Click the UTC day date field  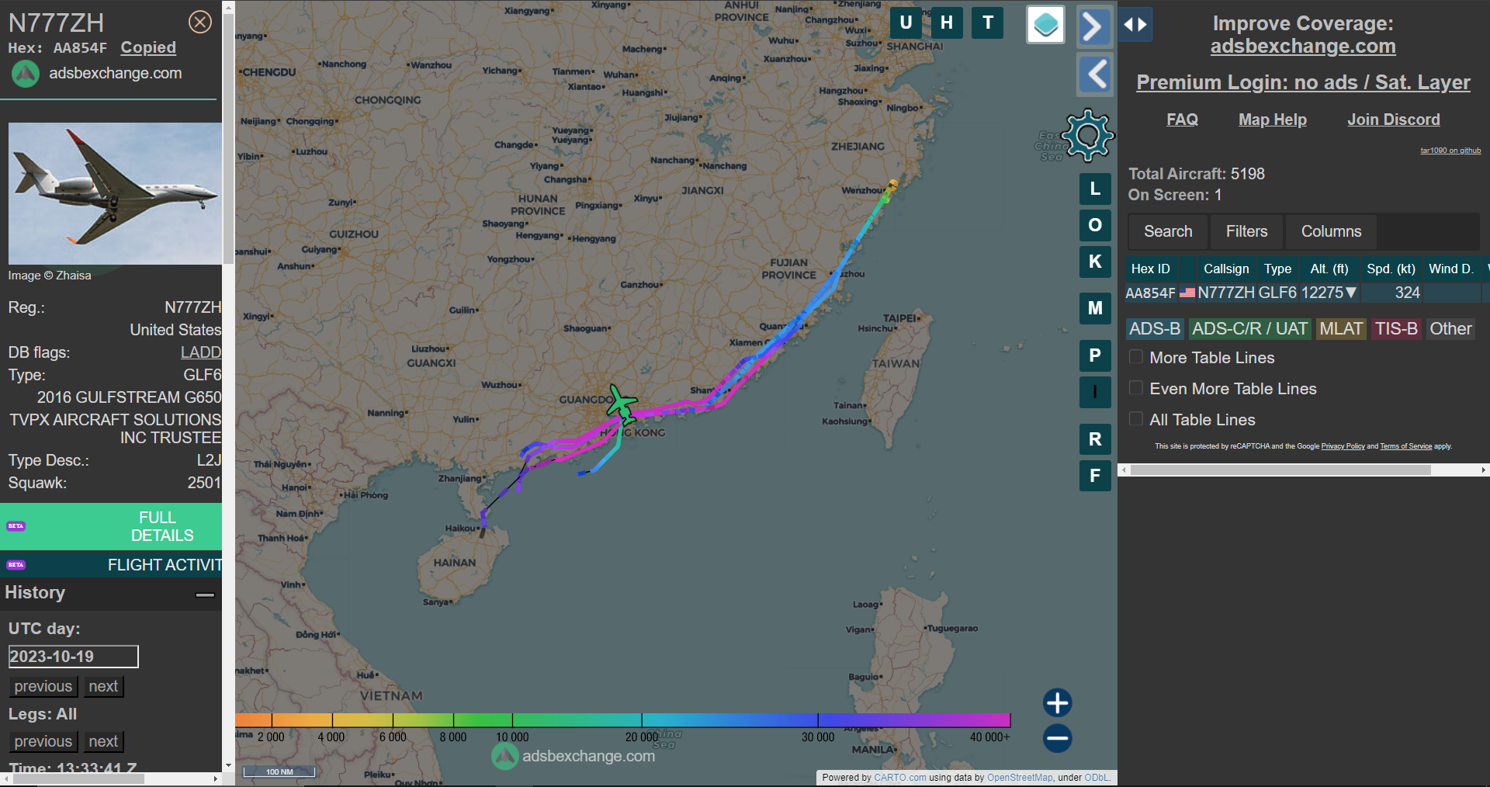73,657
